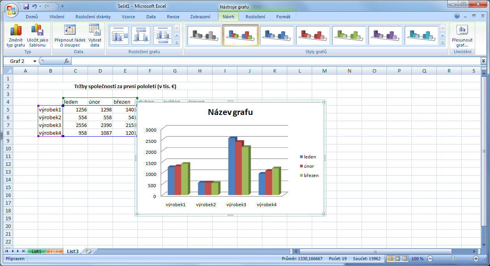
Task: Click the březen legend entry
Action: click(x=309, y=176)
